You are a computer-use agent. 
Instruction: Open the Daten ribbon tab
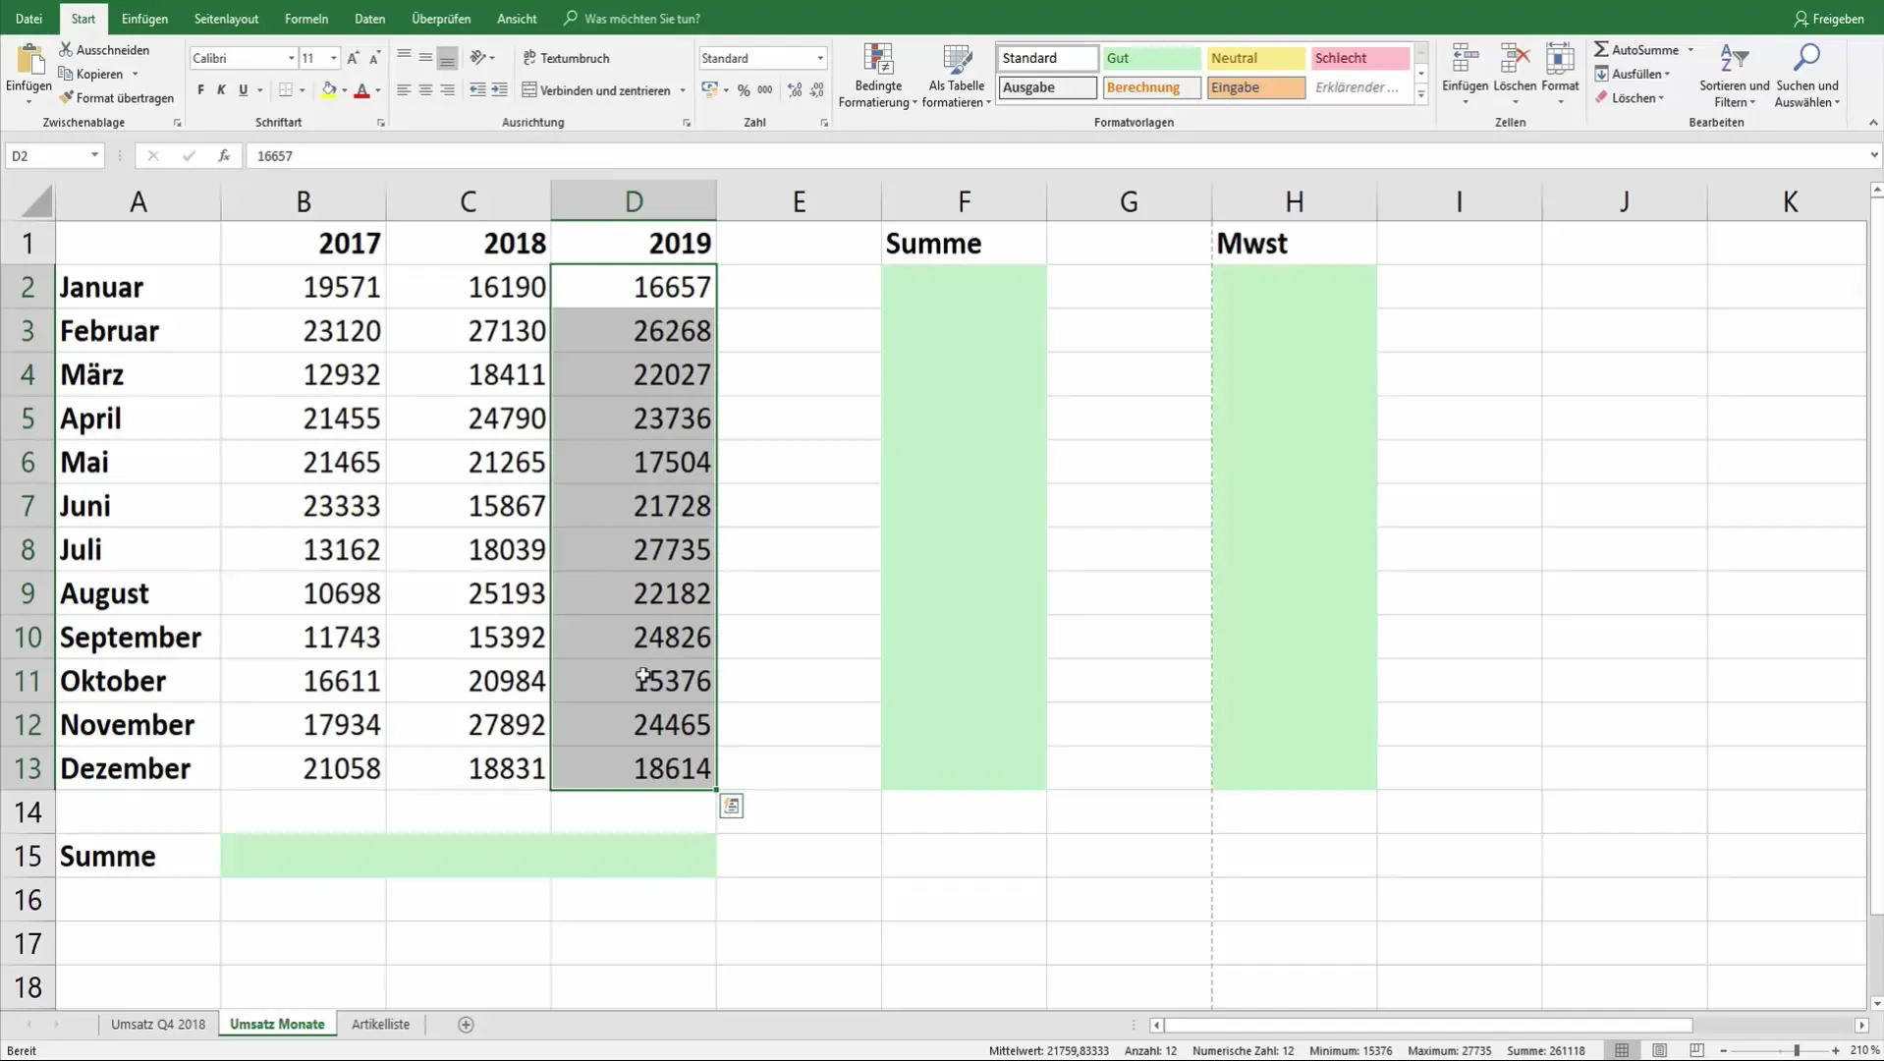[369, 19]
